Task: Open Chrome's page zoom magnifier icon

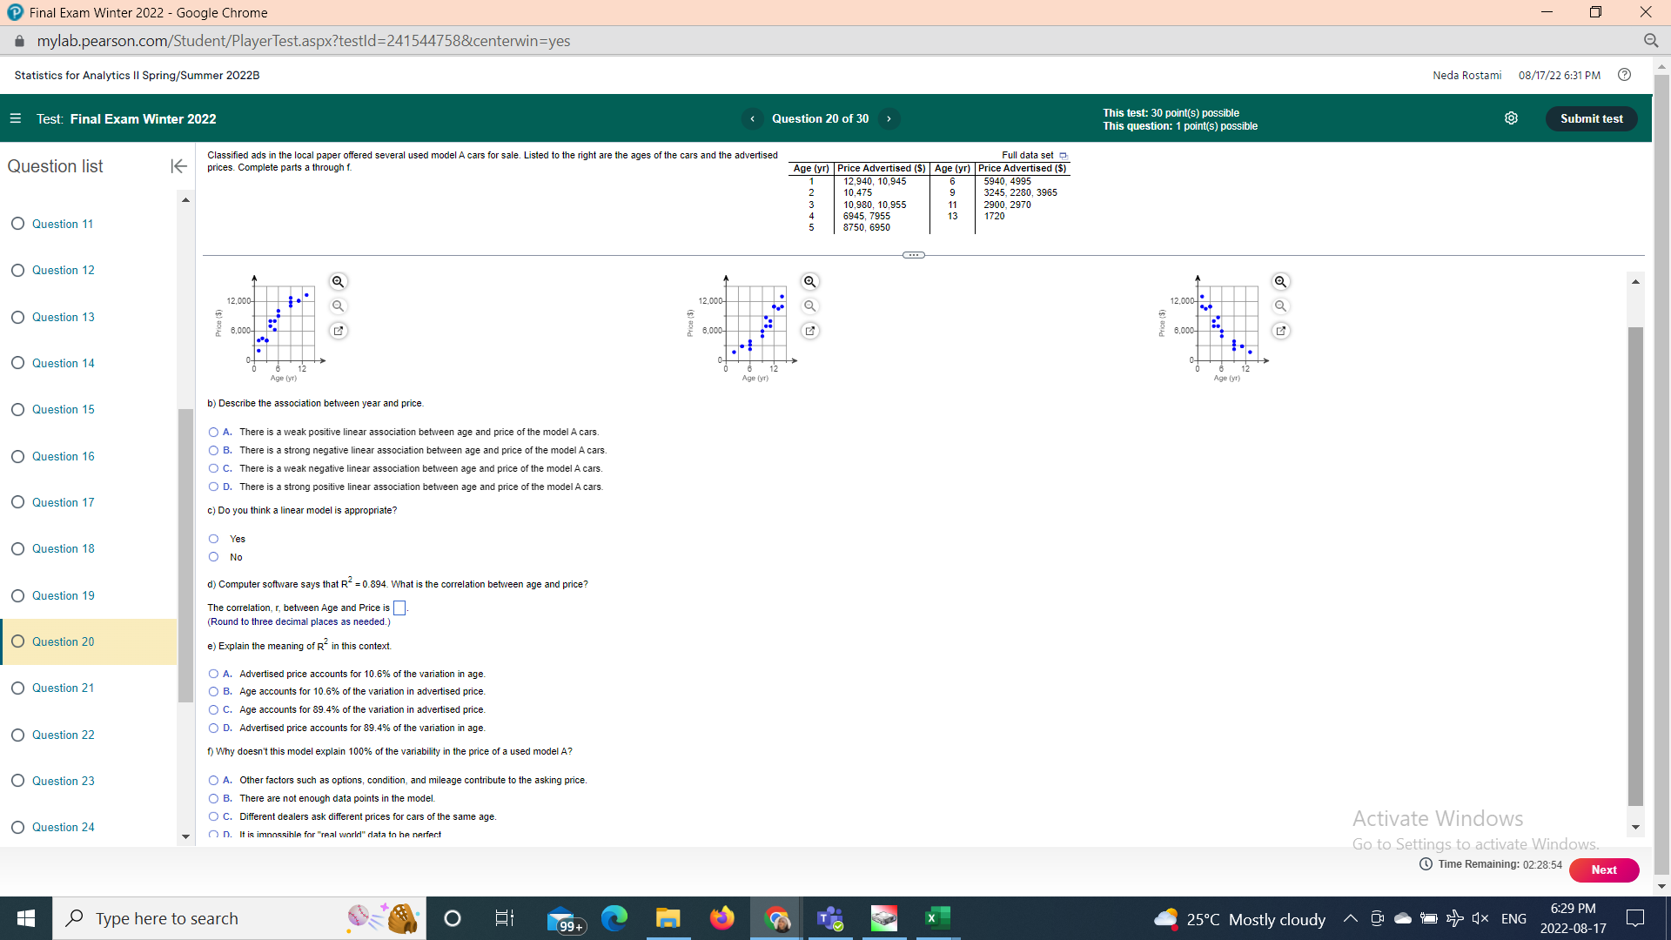Action: 1653,40
